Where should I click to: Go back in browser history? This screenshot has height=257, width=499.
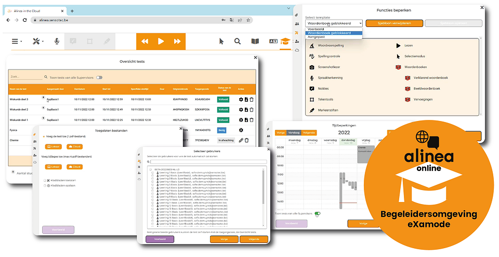(8, 20)
